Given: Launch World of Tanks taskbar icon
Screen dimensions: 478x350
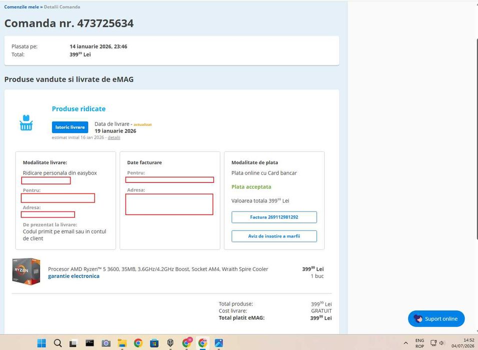Looking at the screenshot, I should click(x=170, y=343).
